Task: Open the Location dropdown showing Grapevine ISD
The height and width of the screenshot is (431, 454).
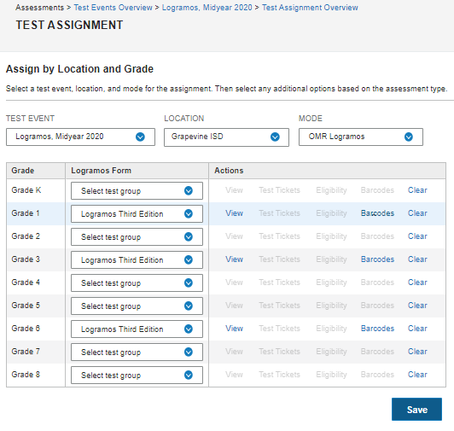Action: pos(226,137)
